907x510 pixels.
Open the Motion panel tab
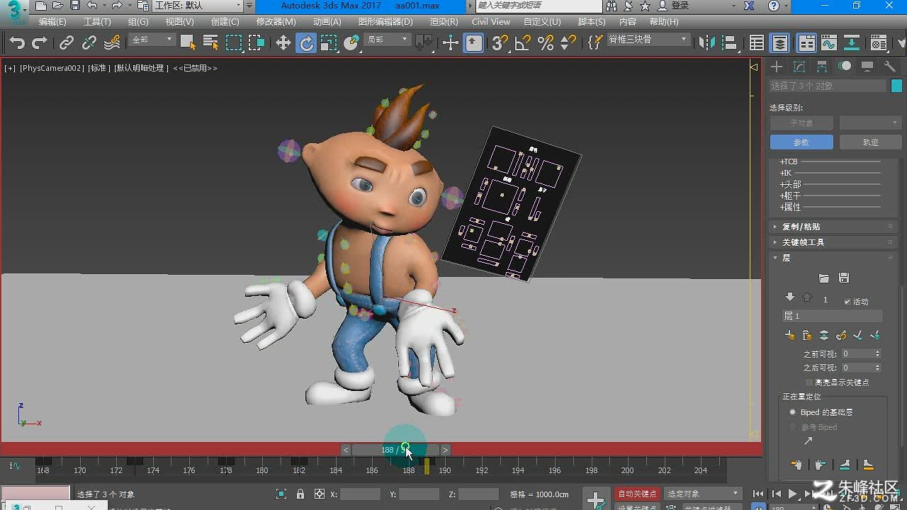click(845, 67)
